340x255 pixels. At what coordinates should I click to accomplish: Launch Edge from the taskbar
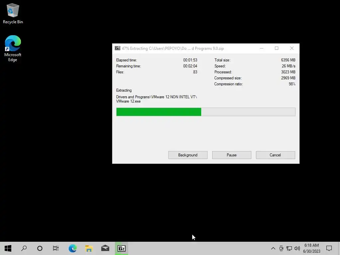pos(73,248)
